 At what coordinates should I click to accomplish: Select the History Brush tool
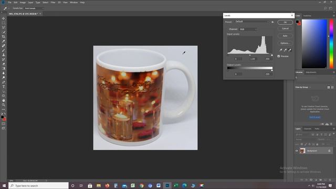tap(4, 59)
